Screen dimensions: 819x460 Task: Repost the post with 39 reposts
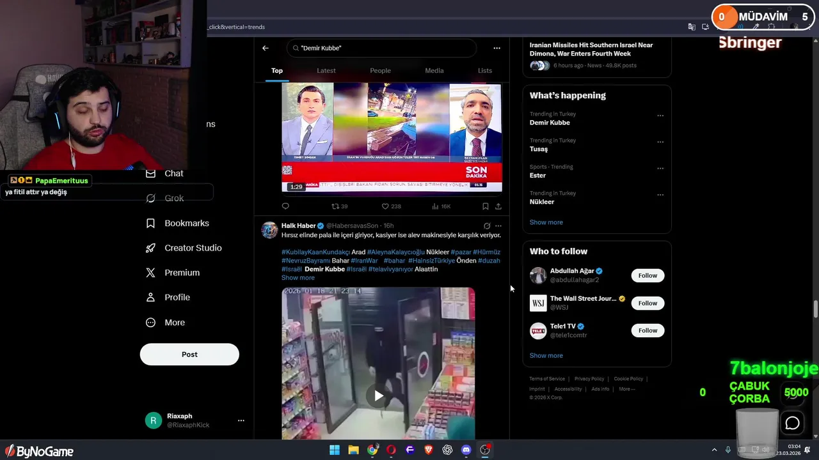(x=339, y=206)
